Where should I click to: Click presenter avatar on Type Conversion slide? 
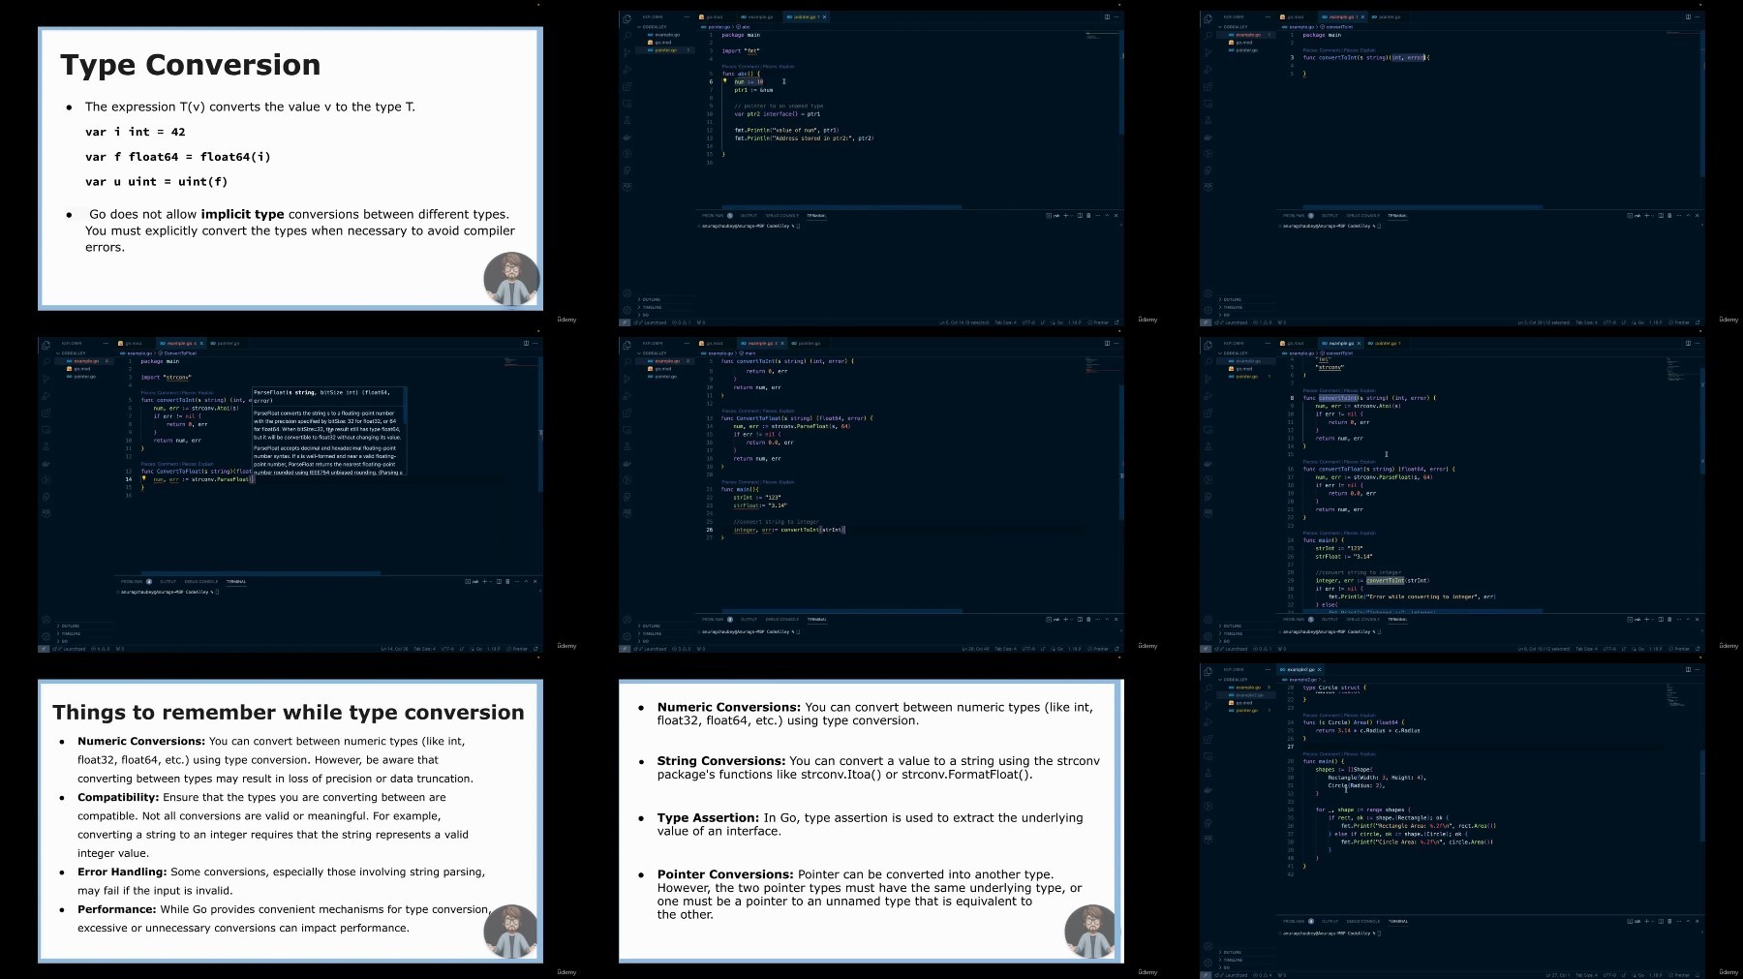[511, 279]
